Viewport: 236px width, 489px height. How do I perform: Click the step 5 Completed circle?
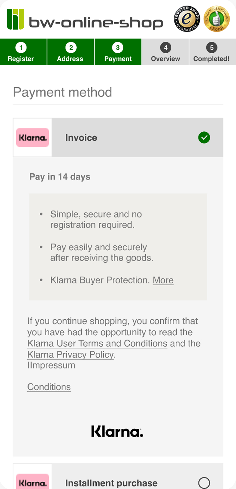click(x=212, y=48)
